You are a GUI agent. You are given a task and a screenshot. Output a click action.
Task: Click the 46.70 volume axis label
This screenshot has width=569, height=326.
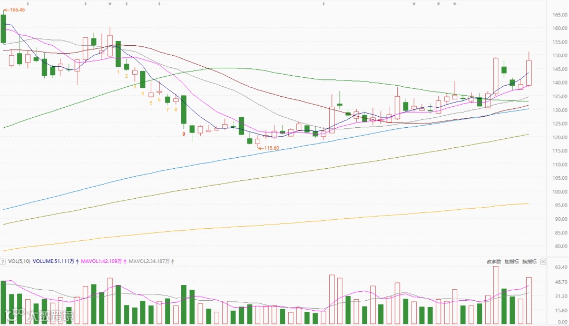pos(561,282)
